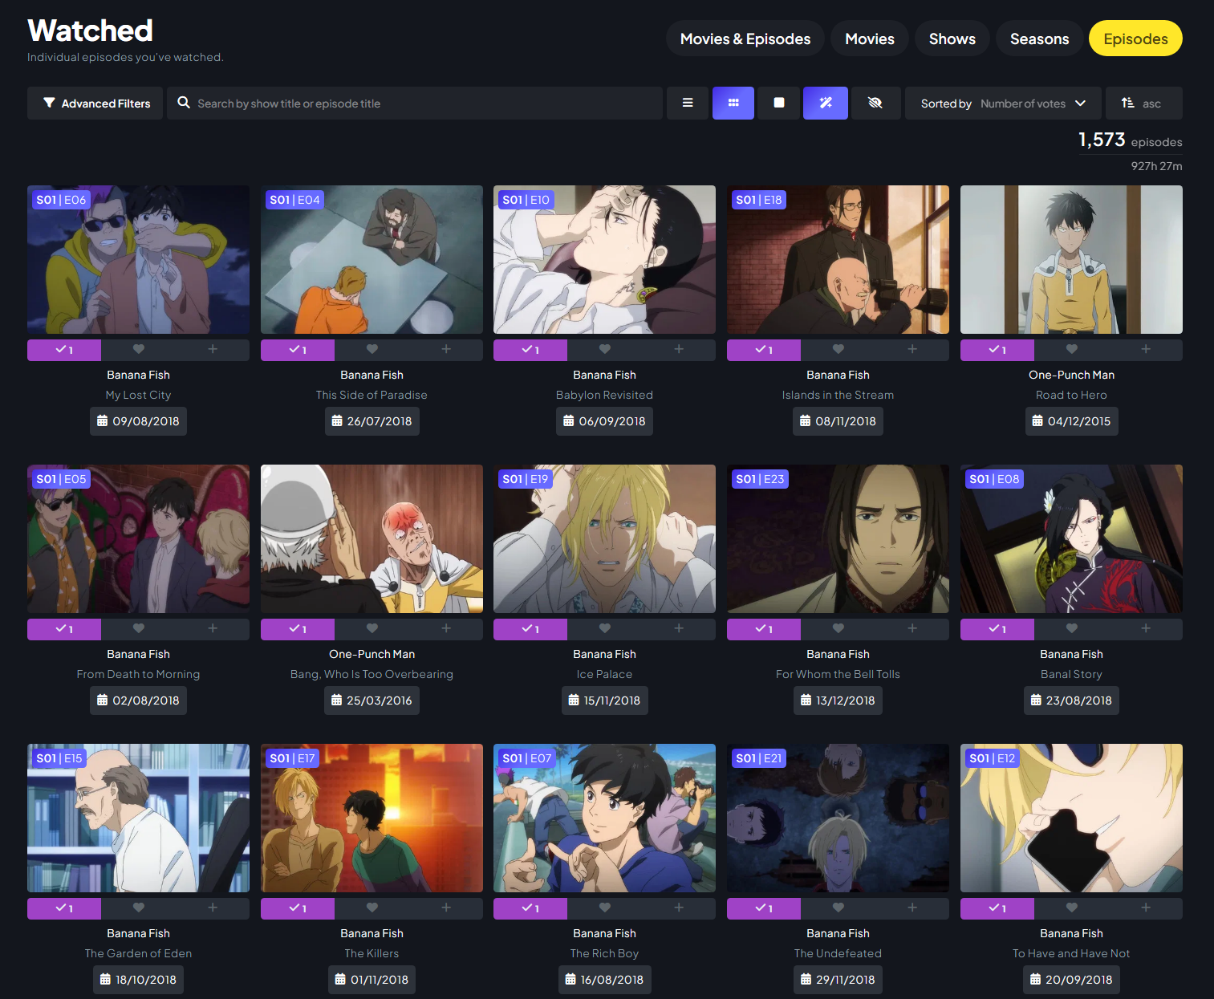Heart the Road to Hero episode

click(1072, 350)
